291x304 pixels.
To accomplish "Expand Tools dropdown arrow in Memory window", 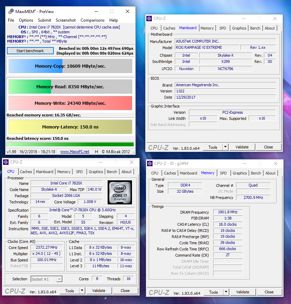I will 226,292.
